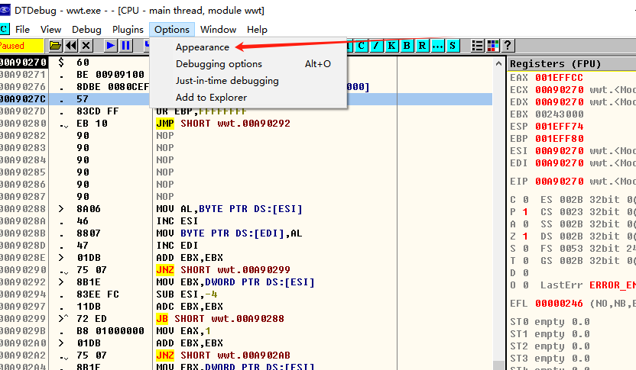Pause execution using the pause icon
This screenshot has height=370, width=636.
coord(126,46)
